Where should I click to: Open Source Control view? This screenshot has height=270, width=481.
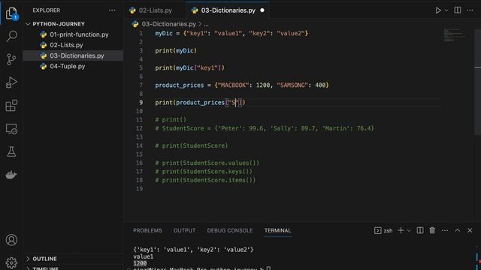[x=11, y=59]
